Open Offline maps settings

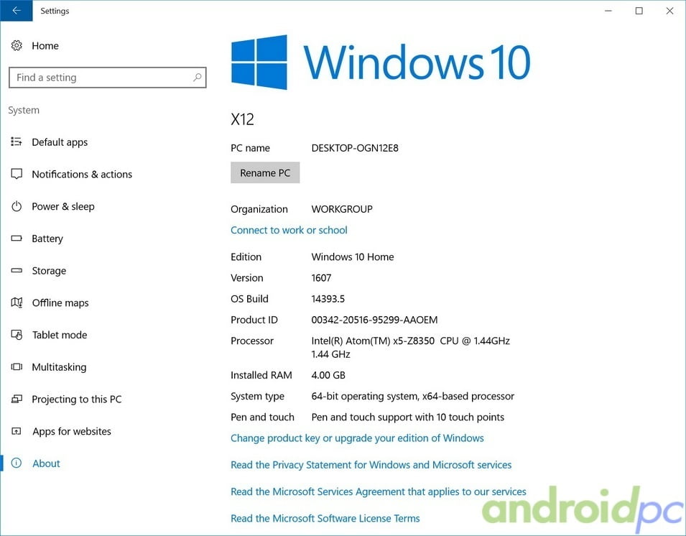[60, 302]
